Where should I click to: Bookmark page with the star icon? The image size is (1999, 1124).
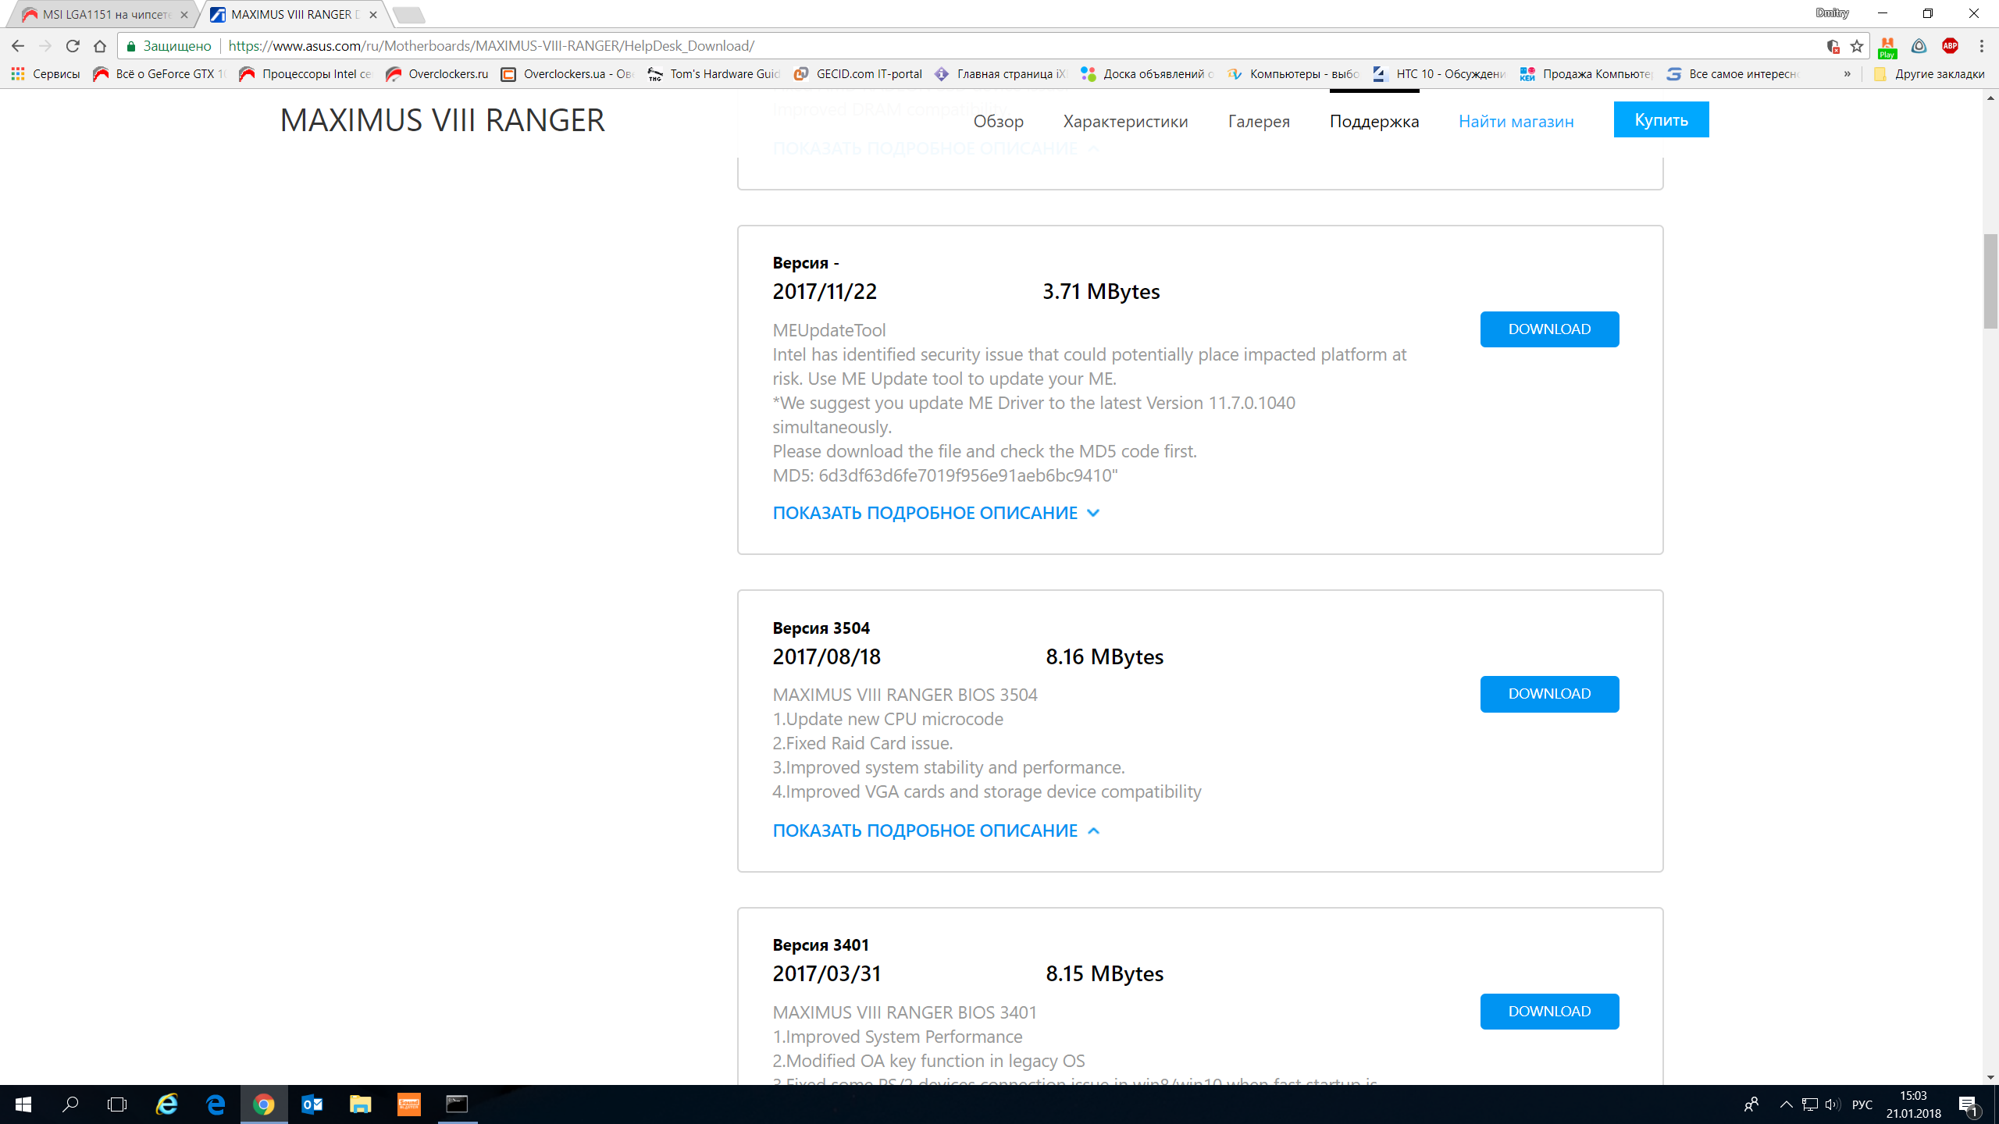pyautogui.click(x=1858, y=46)
